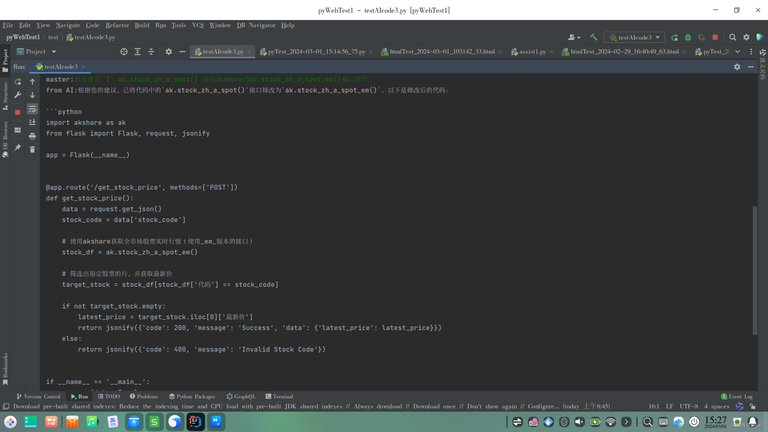Viewport: 768px width, 432px height.
Task: Open Python Packages tool window
Action: tap(192, 396)
